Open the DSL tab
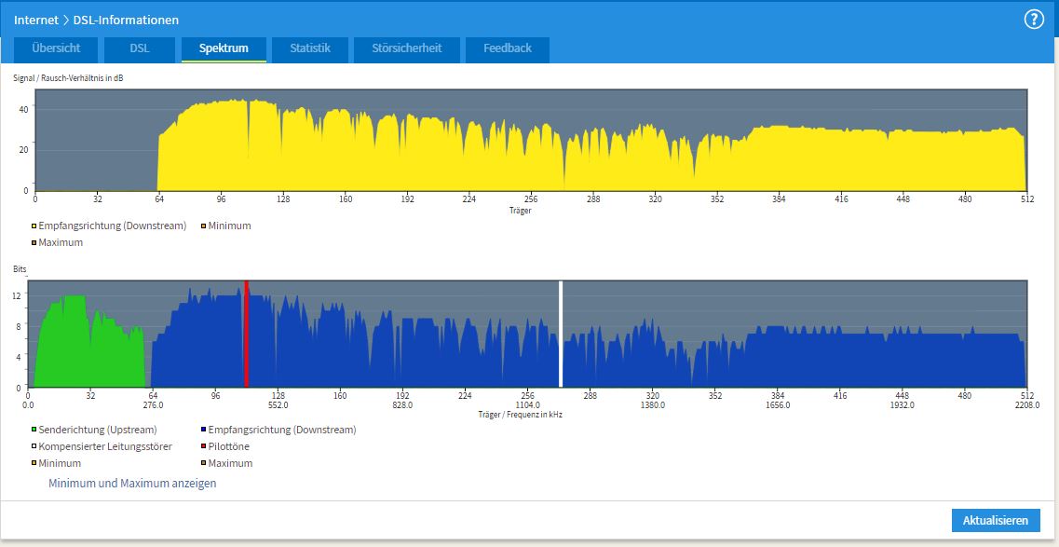The height and width of the screenshot is (547, 1059). 140,49
